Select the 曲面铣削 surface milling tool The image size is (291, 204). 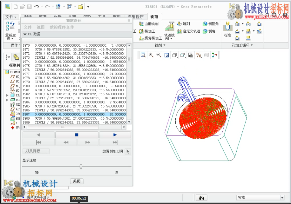[x=149, y=24]
